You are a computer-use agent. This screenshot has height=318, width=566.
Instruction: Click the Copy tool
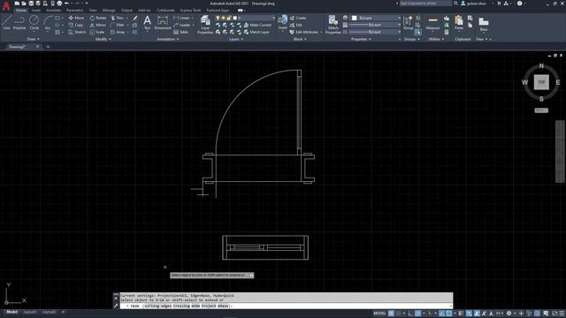76,25
